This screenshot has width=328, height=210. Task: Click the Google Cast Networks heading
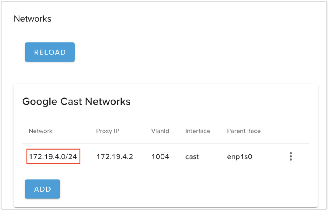pos(76,102)
